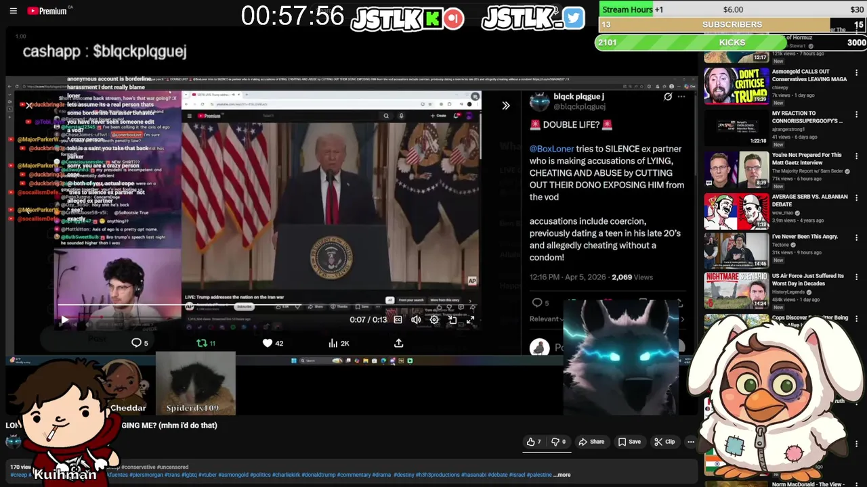Select the #palestine hashtag
867x487 pixels.
pos(539,475)
